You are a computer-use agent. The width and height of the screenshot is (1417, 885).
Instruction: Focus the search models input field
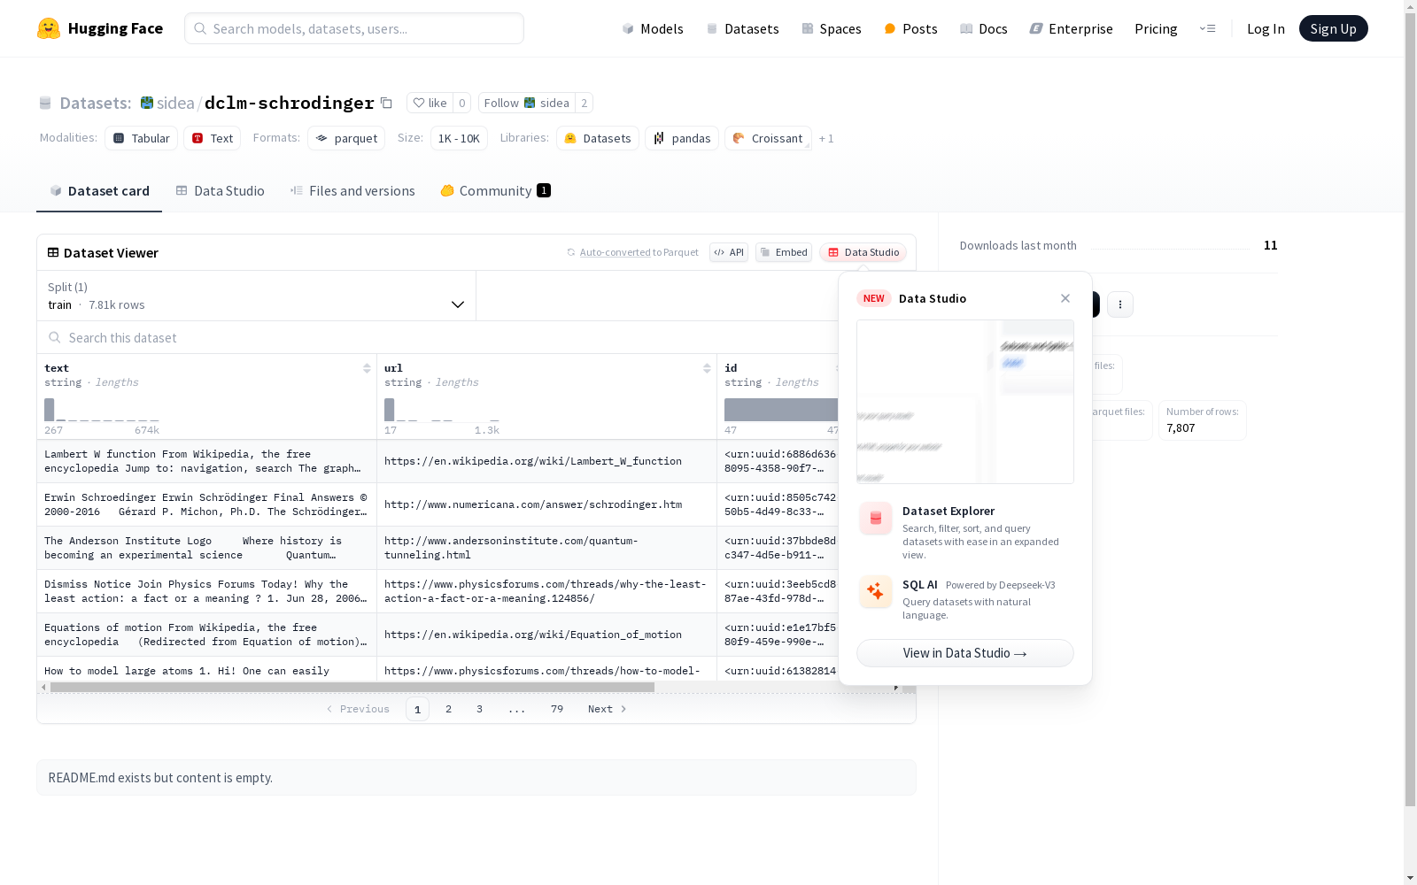click(354, 28)
